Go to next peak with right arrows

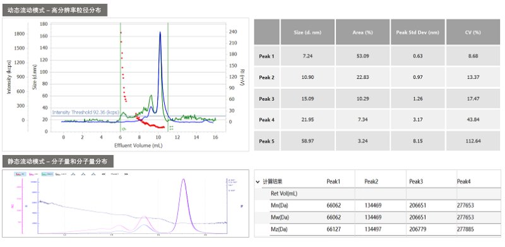click(x=126, y=174)
